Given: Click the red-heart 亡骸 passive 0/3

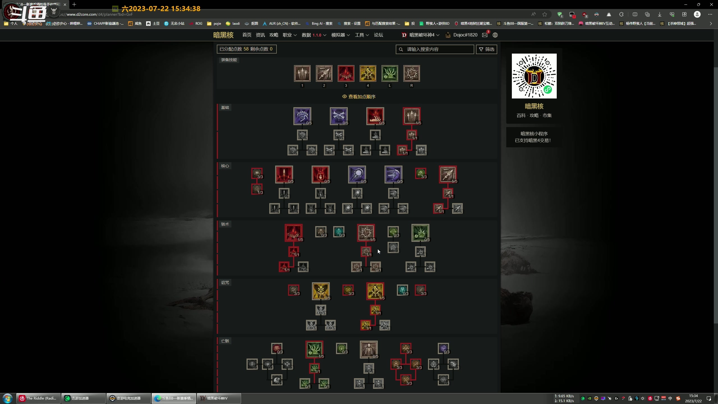Looking at the screenshot, I should [277, 348].
